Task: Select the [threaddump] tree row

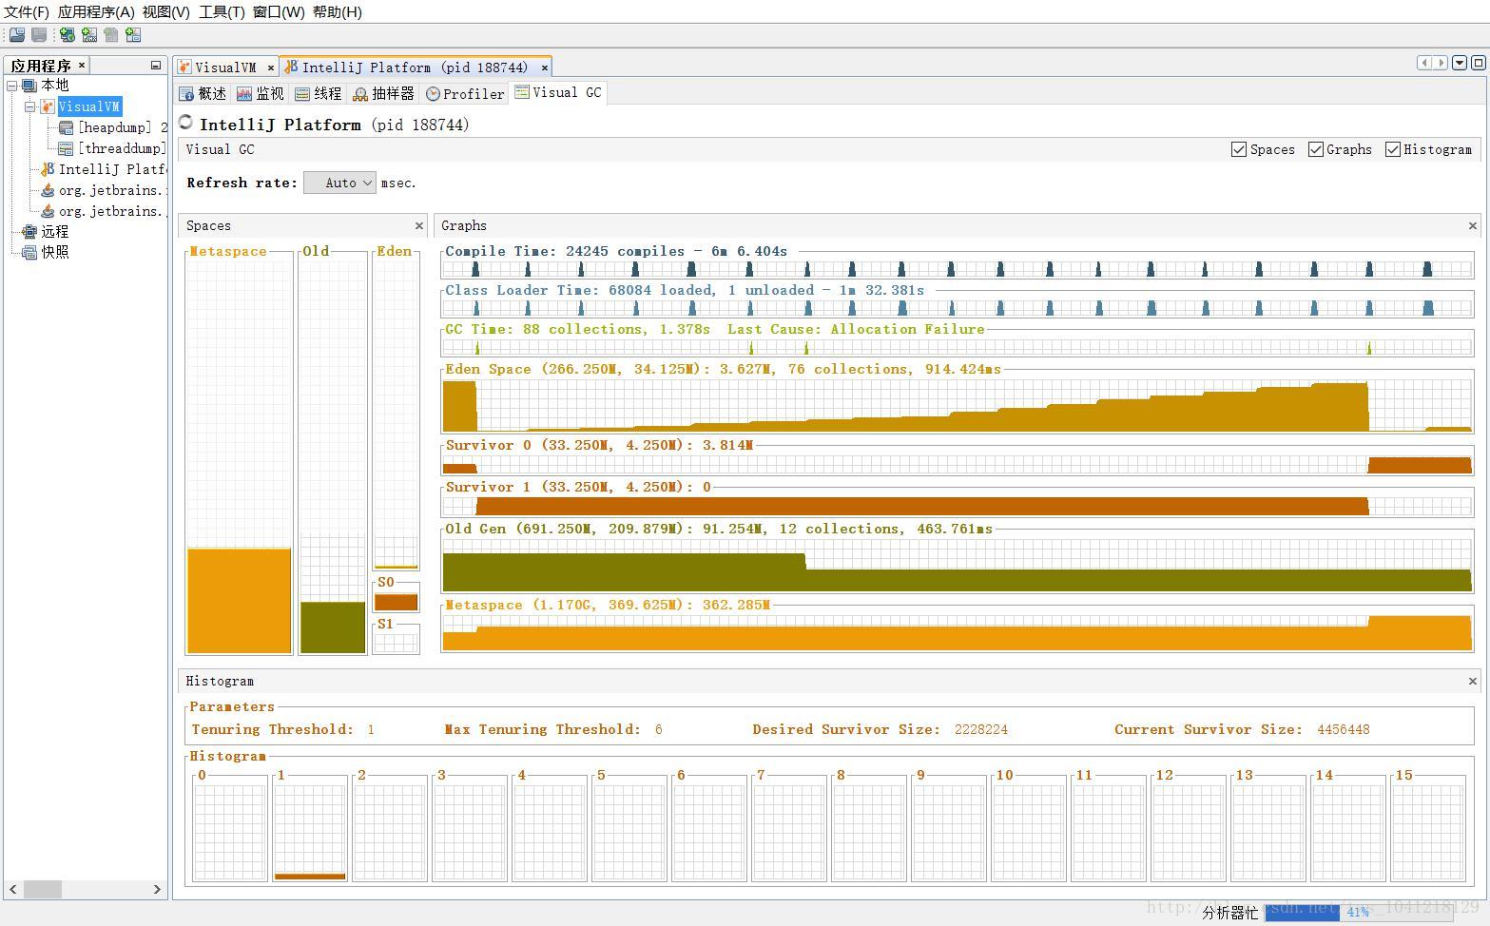Action: (113, 148)
